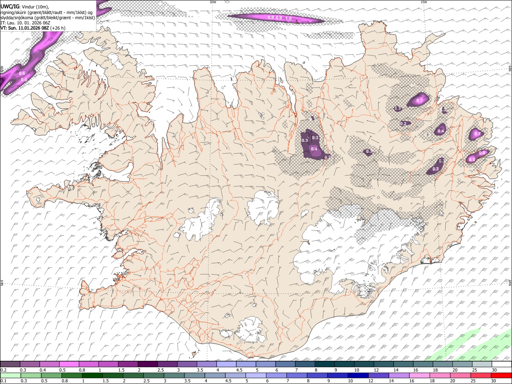This screenshot has height=384, width=512.
Task: Pick the light pink 16 rain legend swatch
Action: [x=420, y=375]
